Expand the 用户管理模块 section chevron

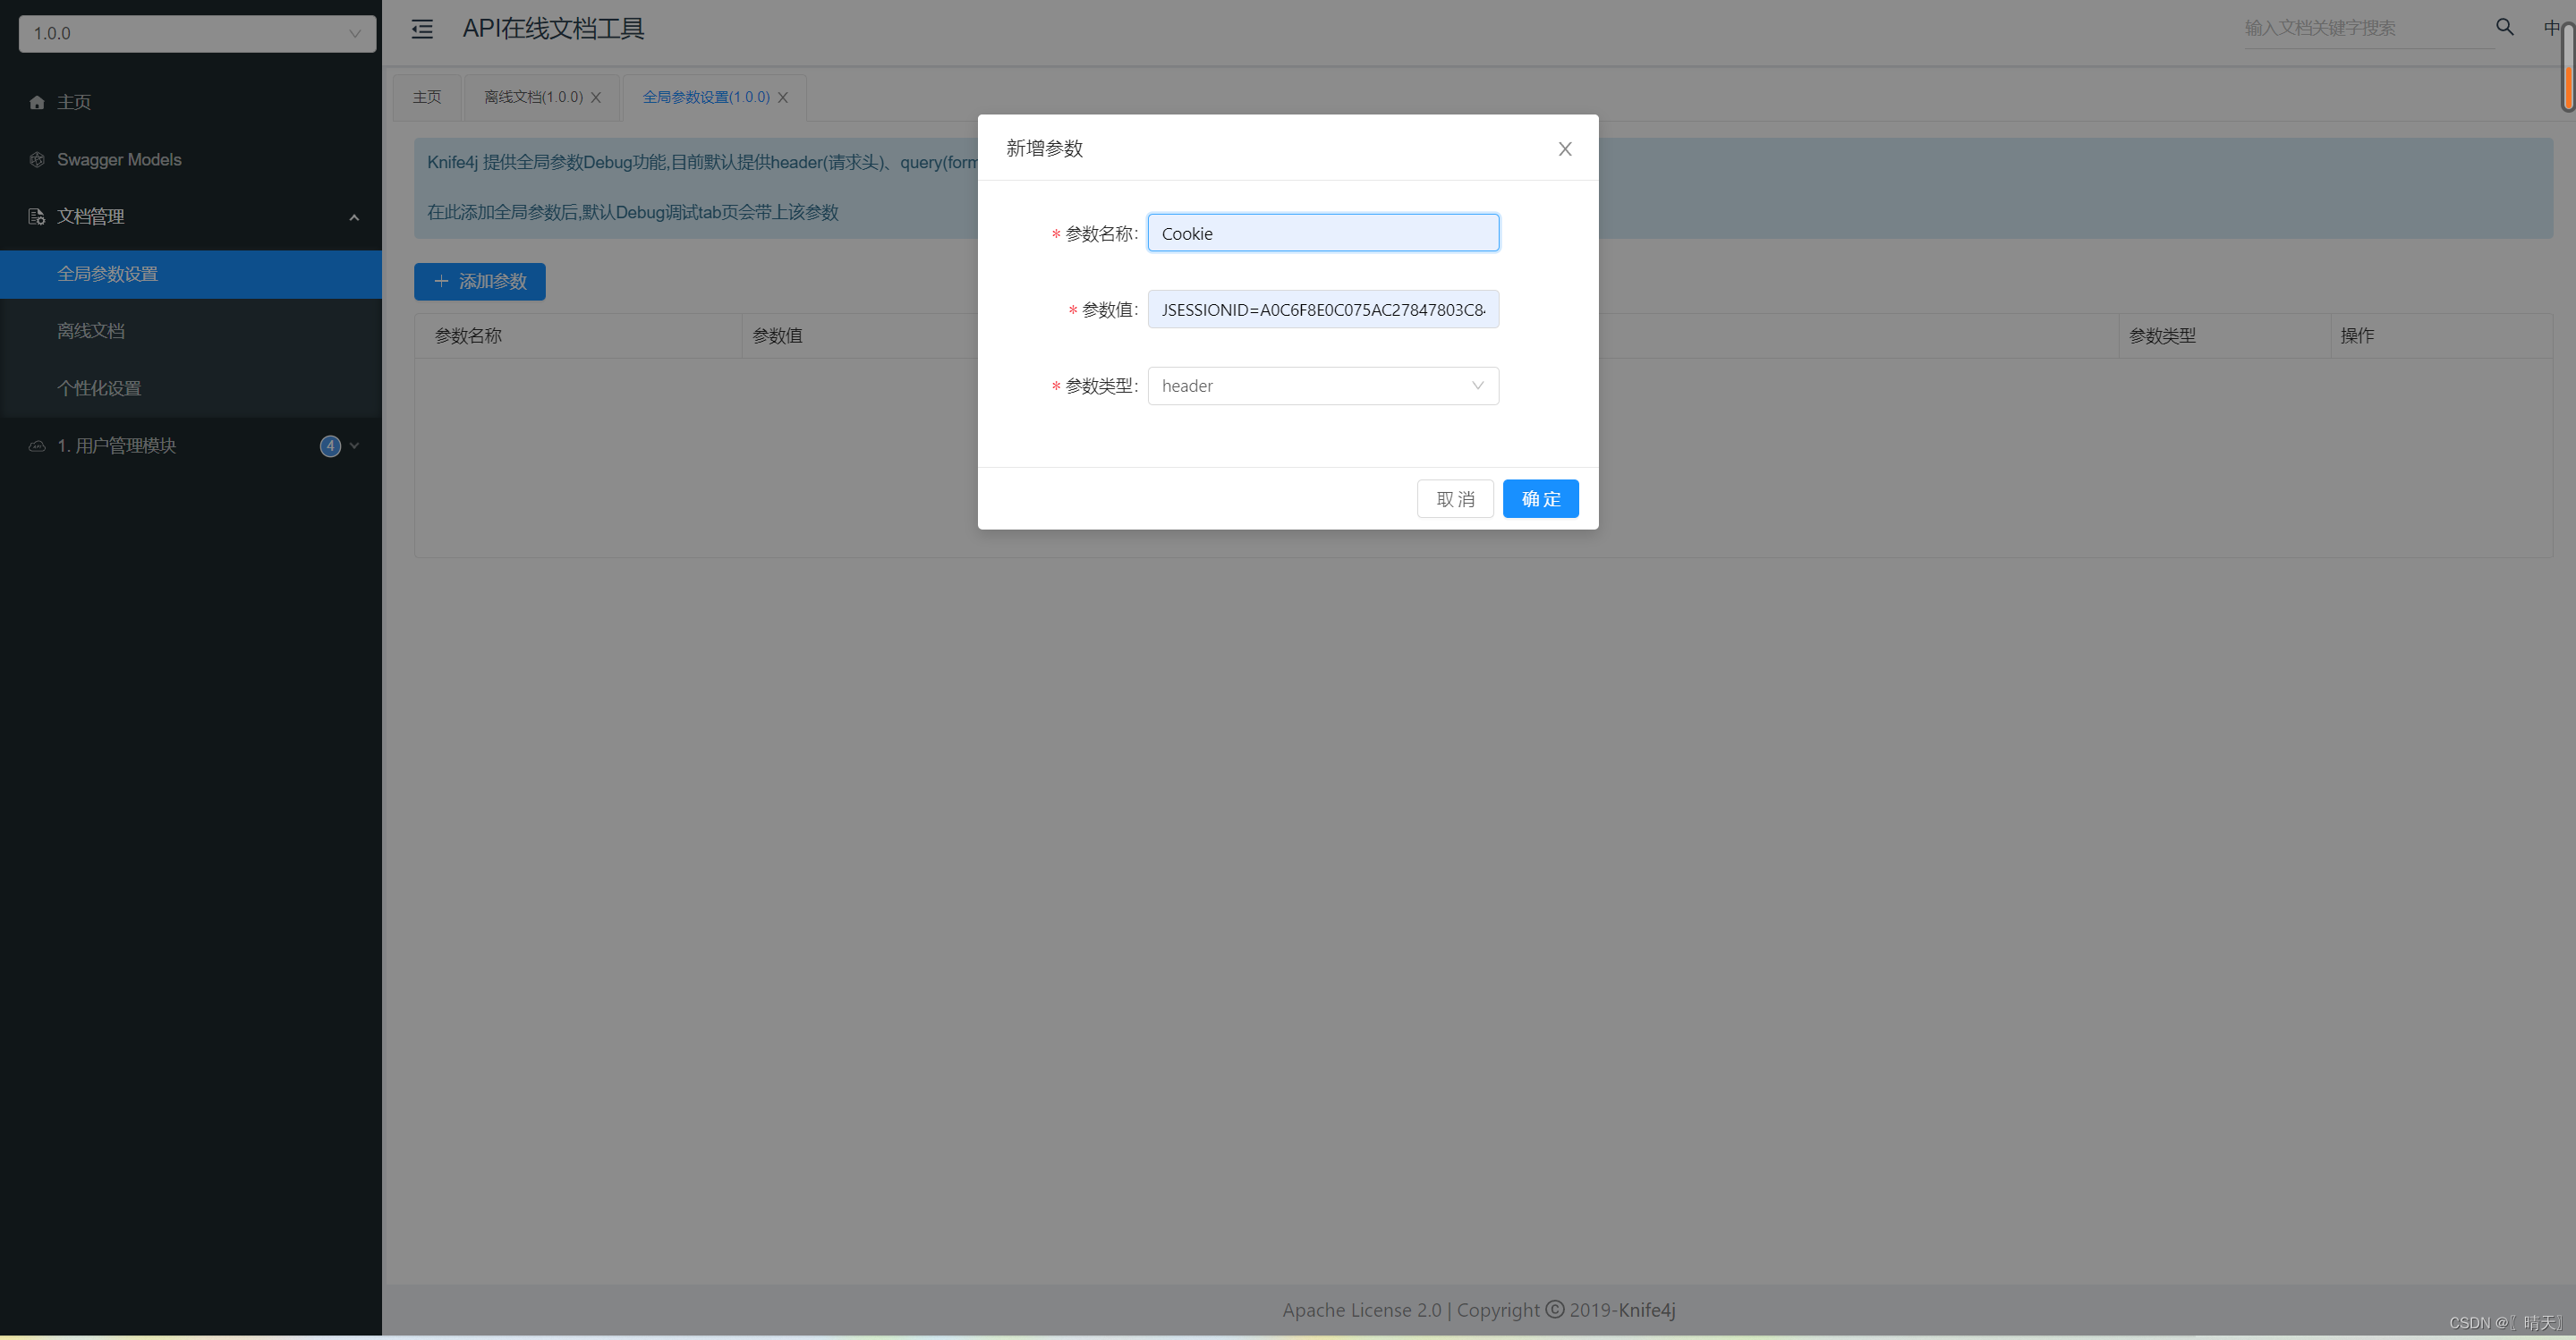354,446
